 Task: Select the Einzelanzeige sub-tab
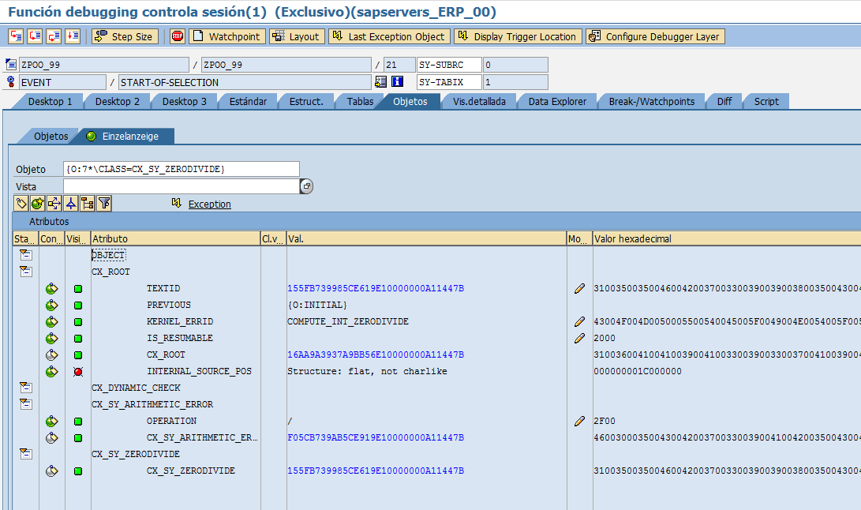(129, 137)
